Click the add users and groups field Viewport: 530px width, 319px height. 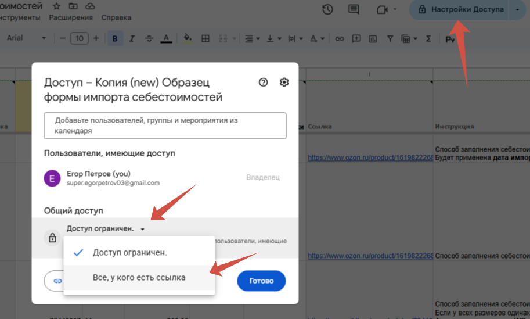click(x=165, y=126)
